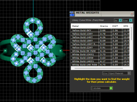Sort by the Metal column header
137x102 pixels.
(85, 26)
